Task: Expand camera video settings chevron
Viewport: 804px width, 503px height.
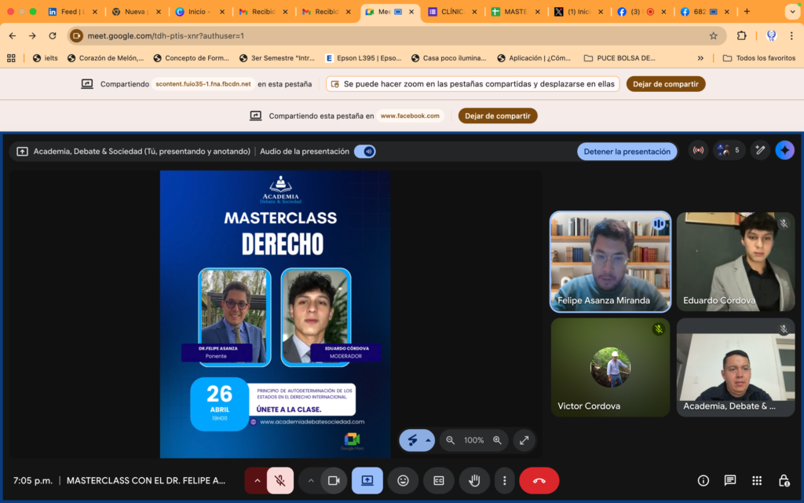Action: (x=311, y=480)
